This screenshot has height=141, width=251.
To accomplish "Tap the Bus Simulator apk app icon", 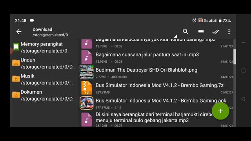I will [x=87, y=103].
